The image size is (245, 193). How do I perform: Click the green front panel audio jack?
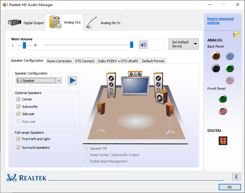[x=223, y=99]
